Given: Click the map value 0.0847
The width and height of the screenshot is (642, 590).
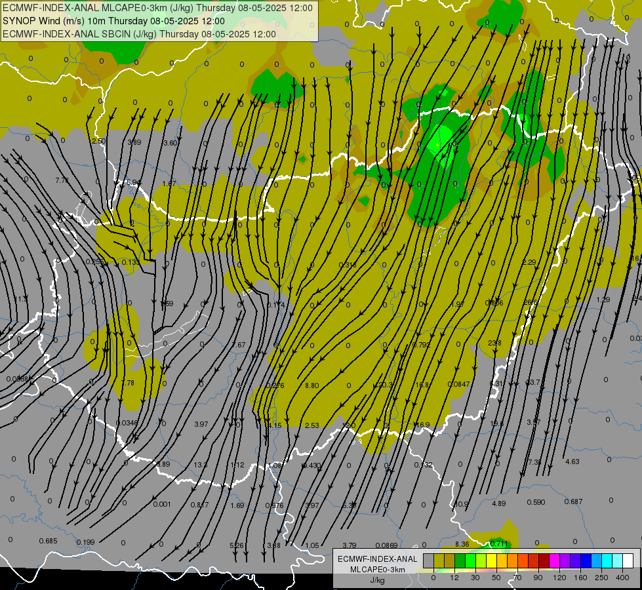Looking at the screenshot, I should tap(458, 384).
